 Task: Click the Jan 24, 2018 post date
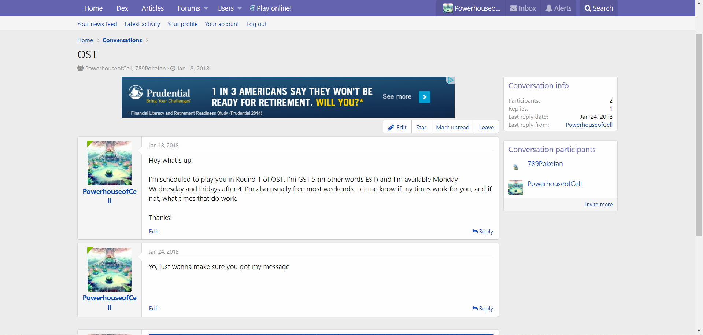coord(164,252)
